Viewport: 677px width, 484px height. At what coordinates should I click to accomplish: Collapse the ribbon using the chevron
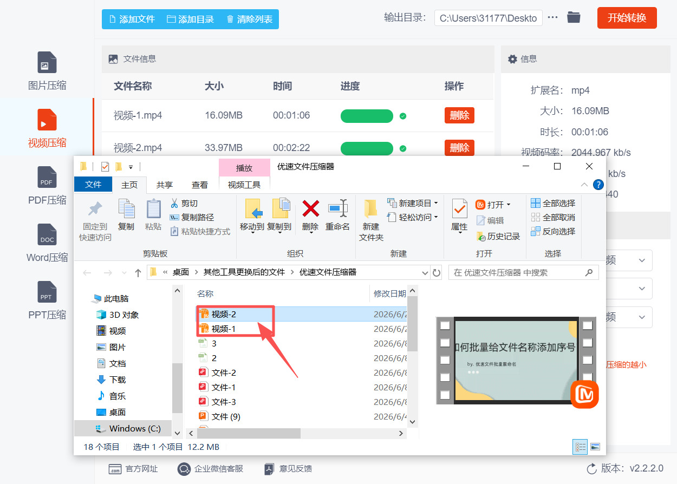click(584, 185)
